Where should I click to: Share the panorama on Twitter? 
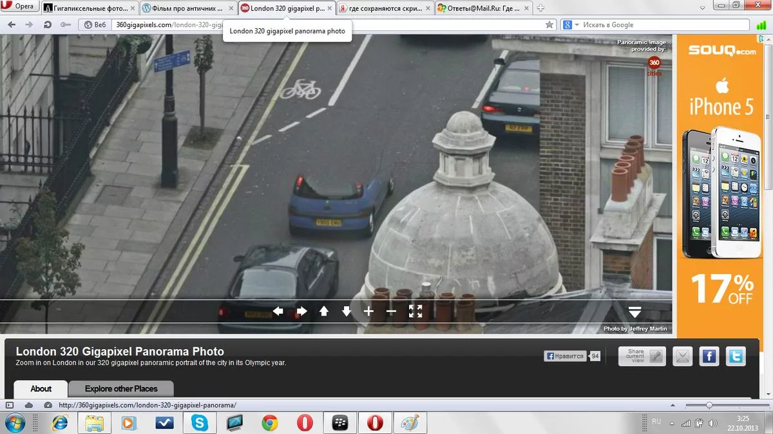click(x=735, y=356)
